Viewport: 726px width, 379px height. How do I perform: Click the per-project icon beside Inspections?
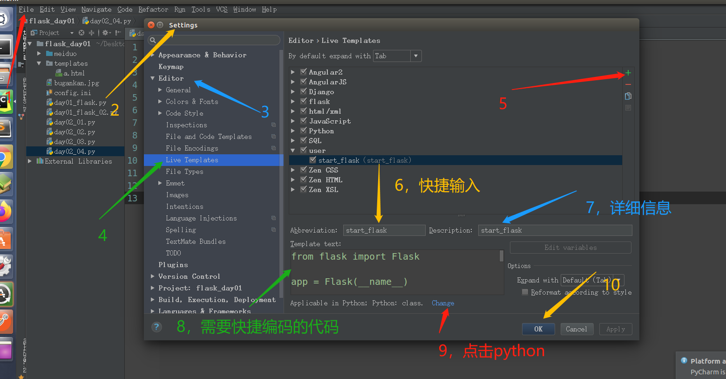tap(273, 125)
